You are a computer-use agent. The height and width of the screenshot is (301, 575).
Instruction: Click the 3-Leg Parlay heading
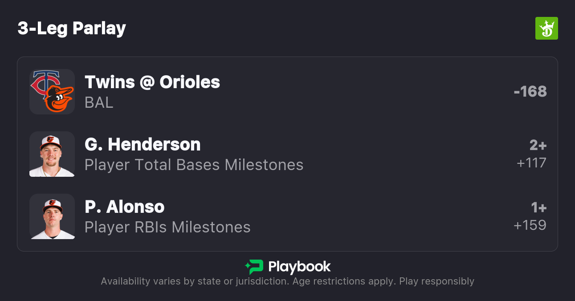coord(72,28)
